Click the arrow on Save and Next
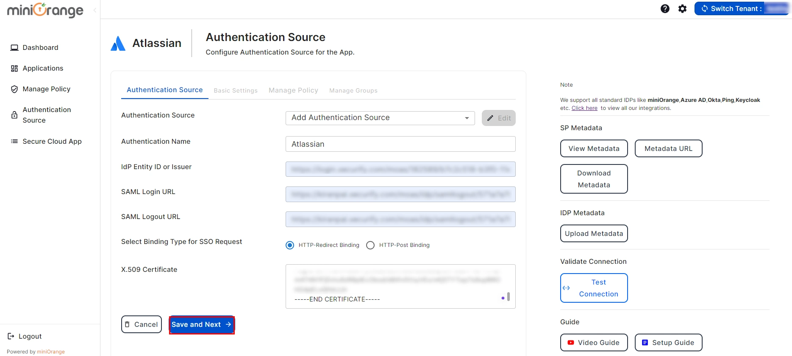 point(228,324)
